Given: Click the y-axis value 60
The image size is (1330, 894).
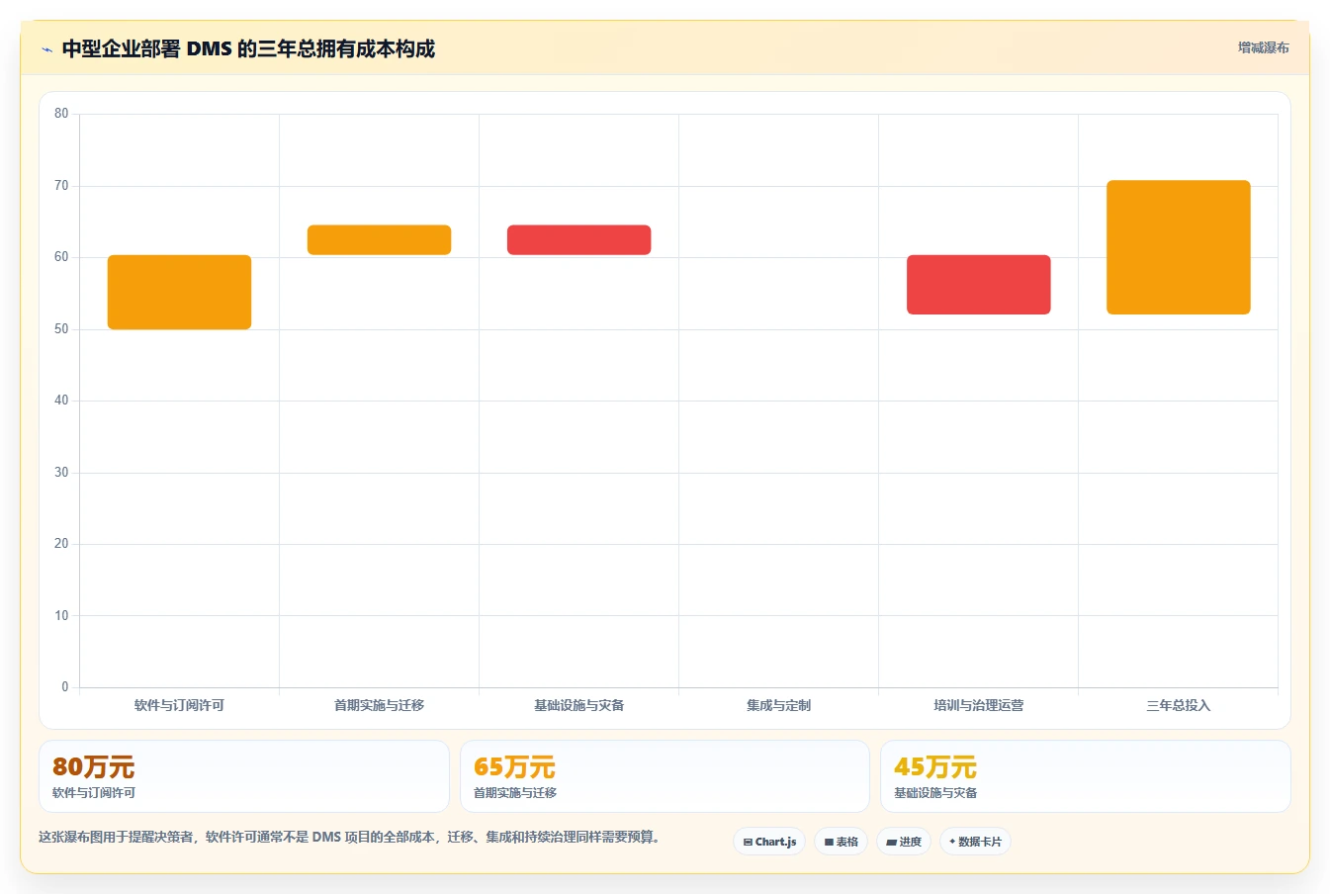Looking at the screenshot, I should click(x=61, y=257).
